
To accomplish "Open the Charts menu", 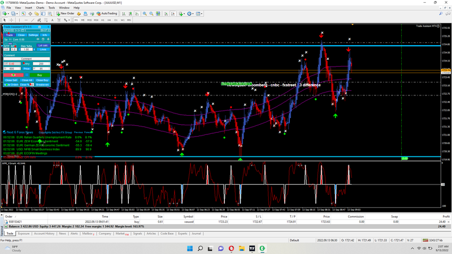I will 40,7.
